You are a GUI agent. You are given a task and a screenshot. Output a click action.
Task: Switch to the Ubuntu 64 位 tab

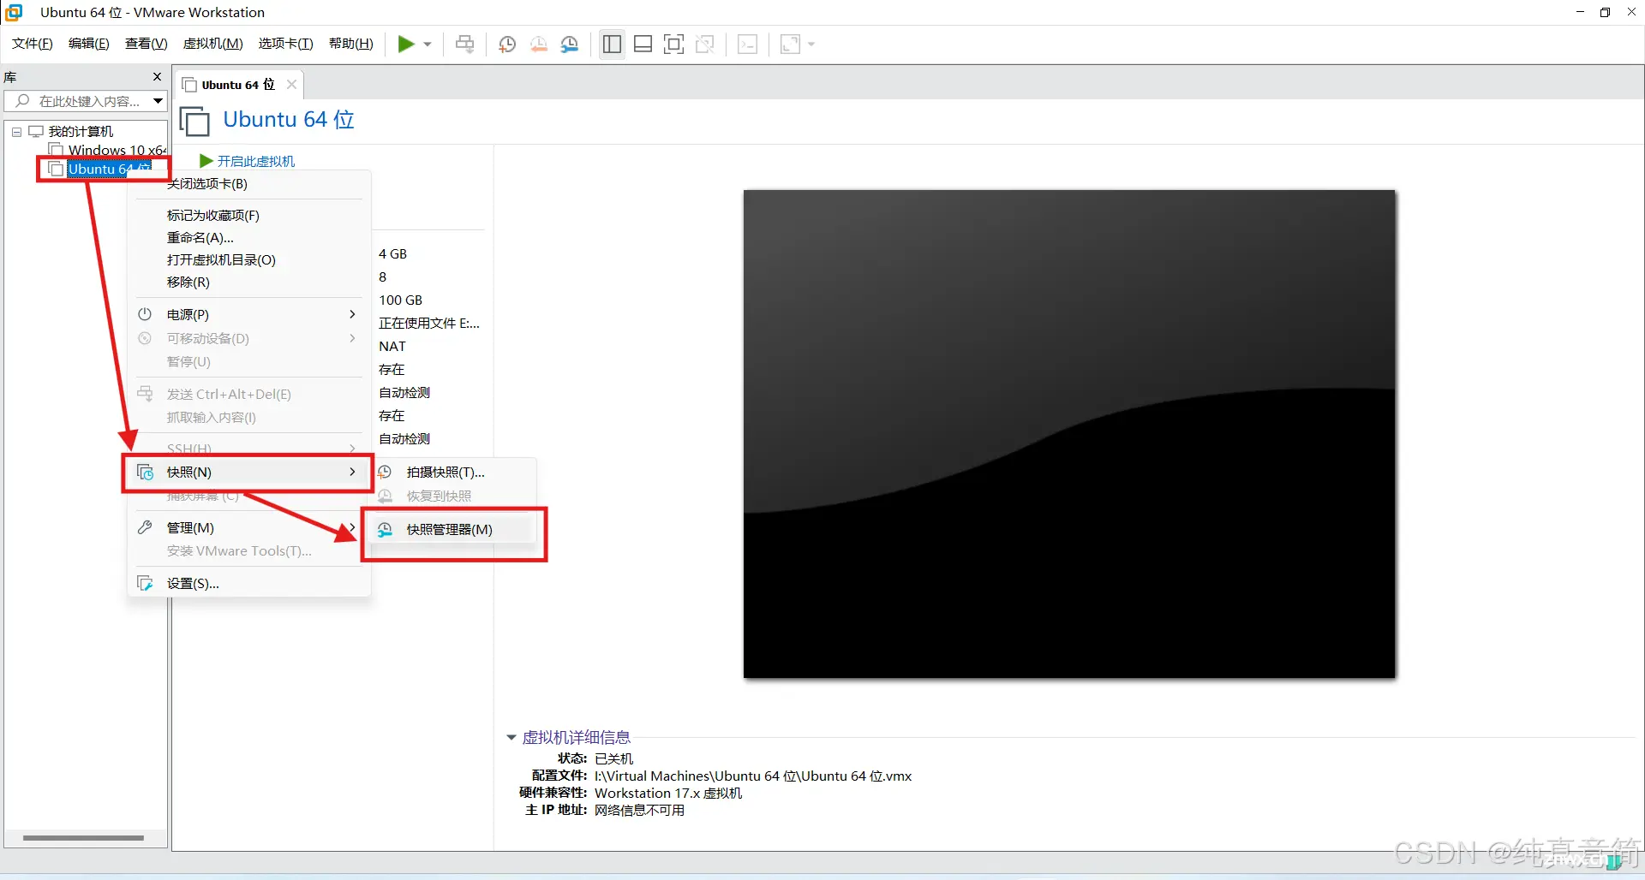tap(237, 85)
